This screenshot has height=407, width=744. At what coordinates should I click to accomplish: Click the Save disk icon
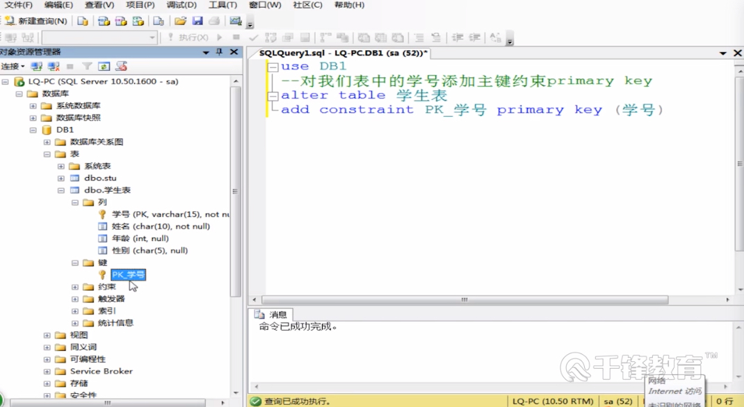[x=197, y=21]
